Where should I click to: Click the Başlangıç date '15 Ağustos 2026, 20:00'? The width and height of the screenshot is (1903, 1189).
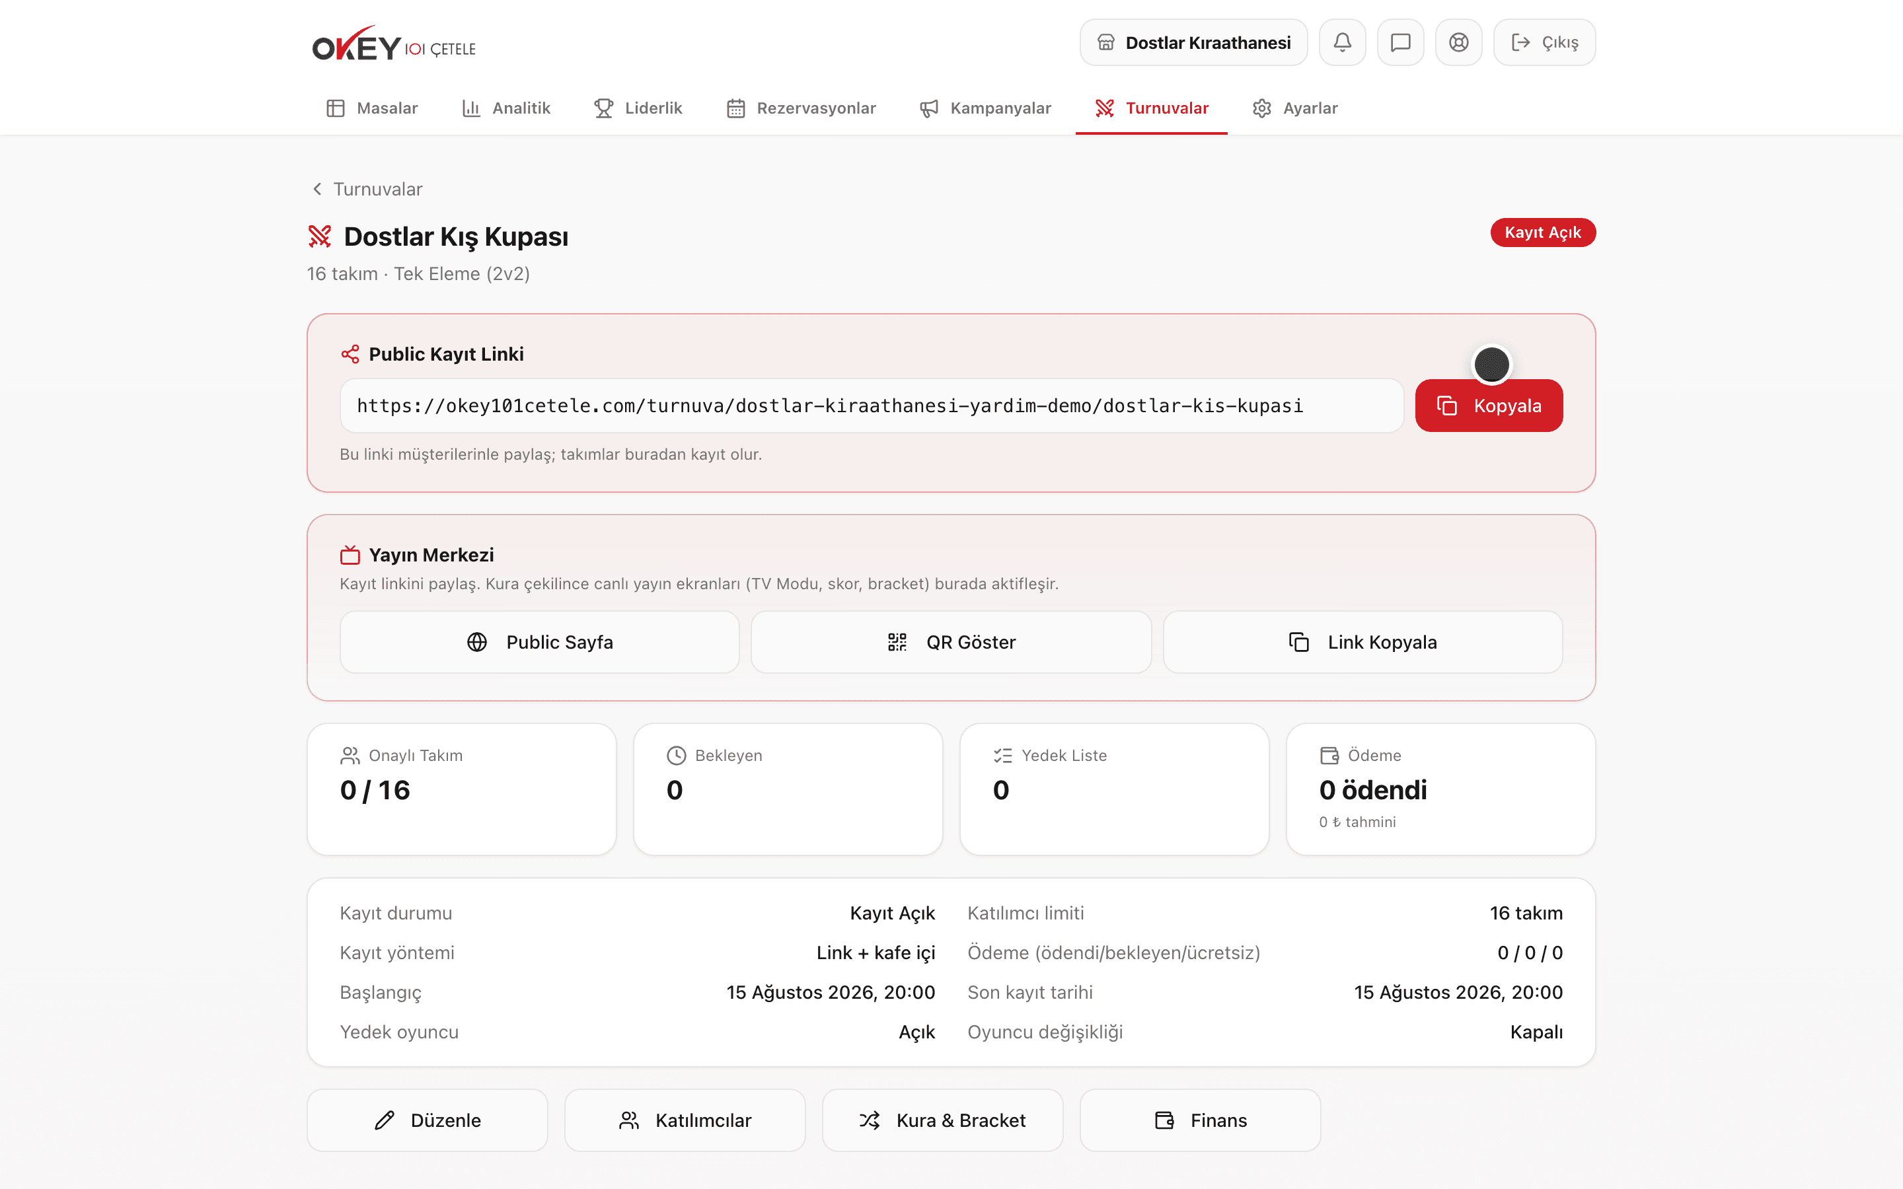click(831, 992)
